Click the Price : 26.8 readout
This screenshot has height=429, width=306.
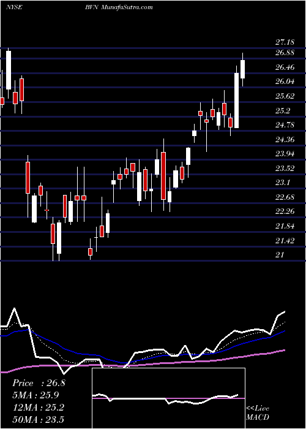39,383
